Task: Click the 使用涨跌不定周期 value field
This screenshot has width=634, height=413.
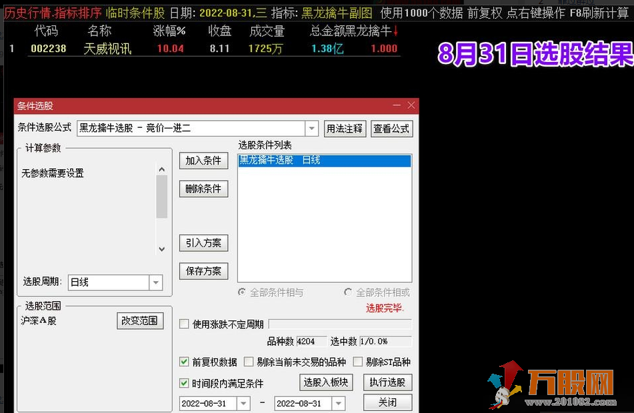Action: (x=340, y=324)
